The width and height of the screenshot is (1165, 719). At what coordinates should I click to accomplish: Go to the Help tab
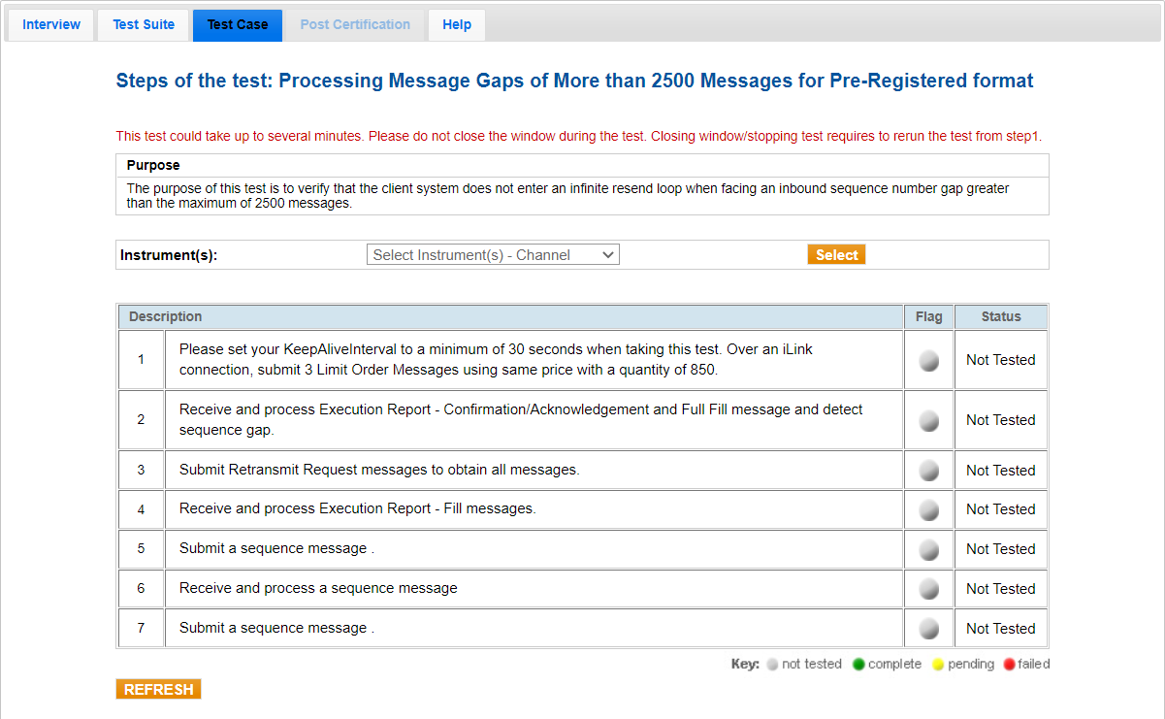(457, 25)
